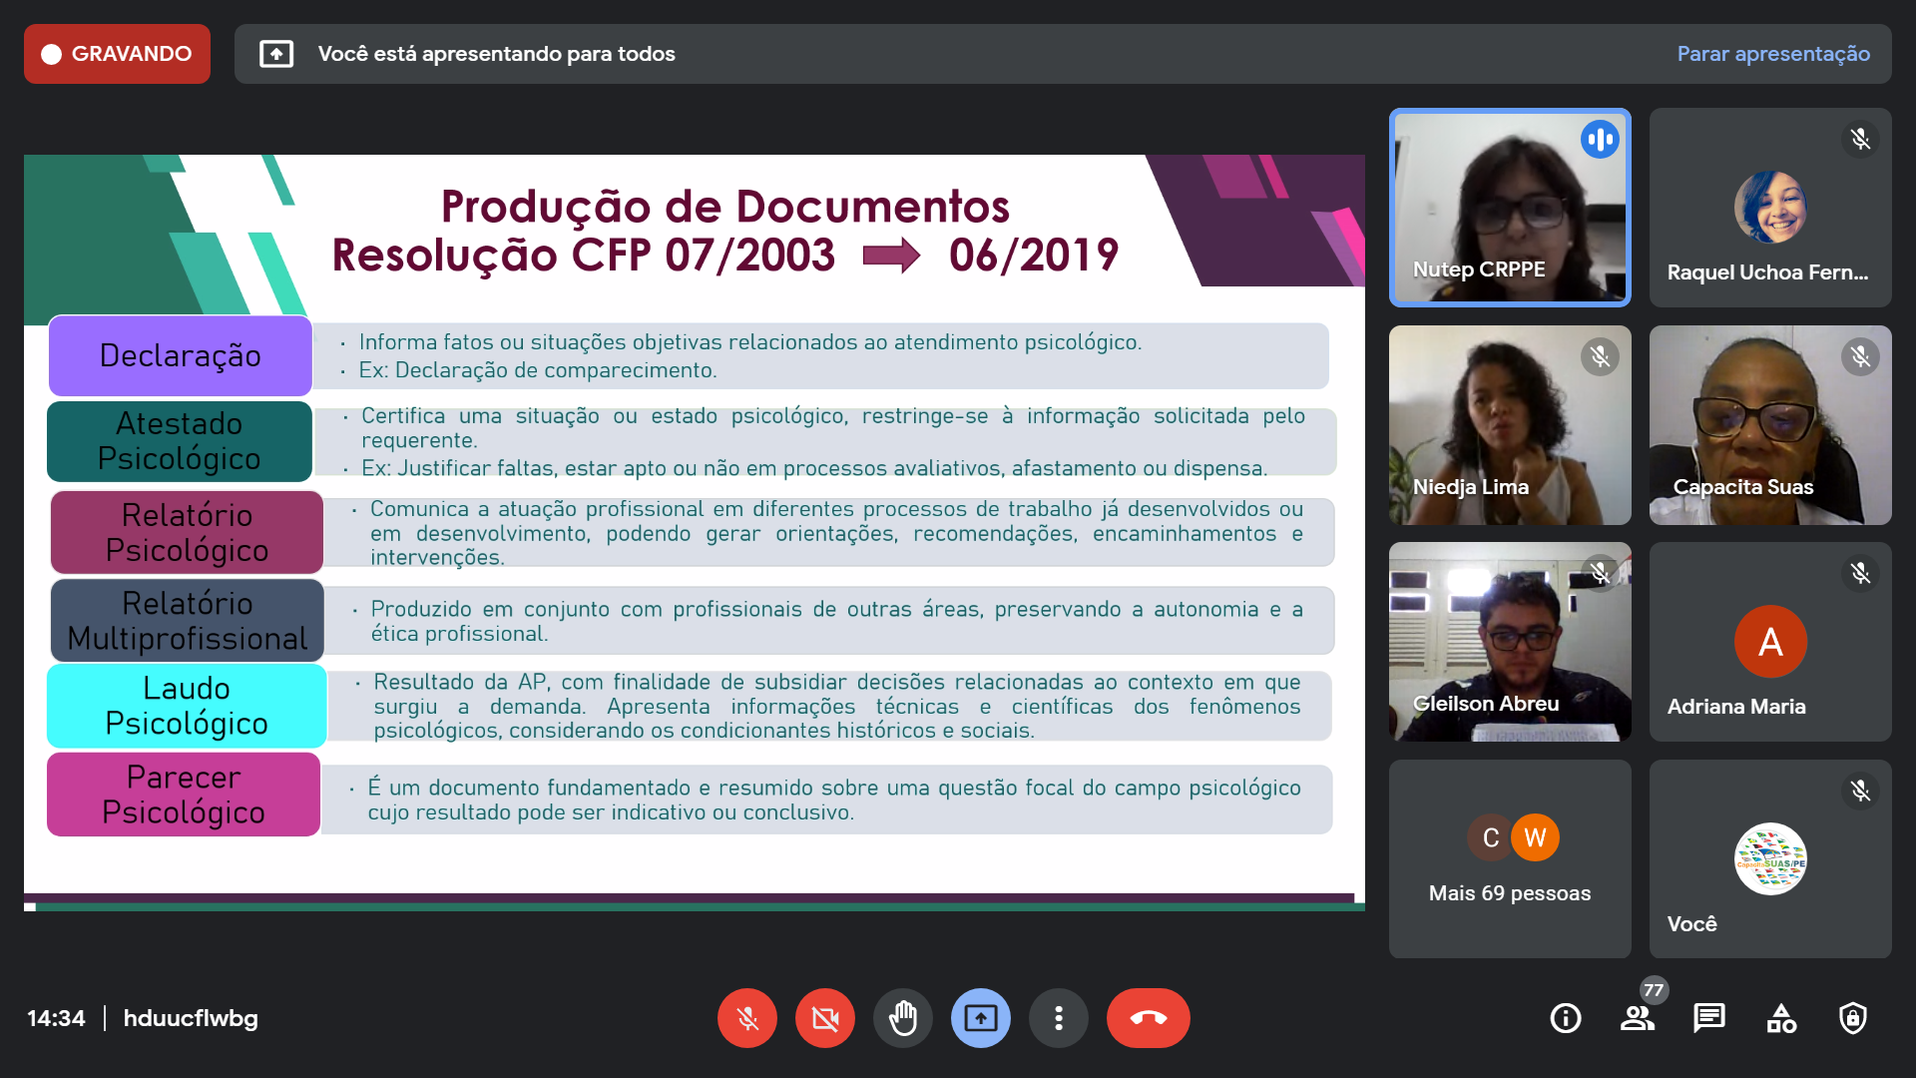Open host controls shield icon

coord(1853,1018)
